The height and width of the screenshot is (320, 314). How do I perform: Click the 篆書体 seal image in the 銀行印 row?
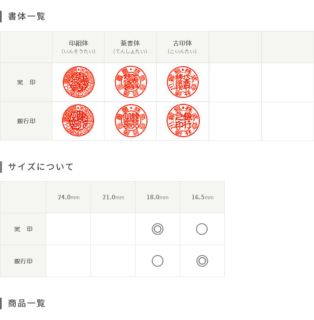pyautogui.click(x=131, y=120)
